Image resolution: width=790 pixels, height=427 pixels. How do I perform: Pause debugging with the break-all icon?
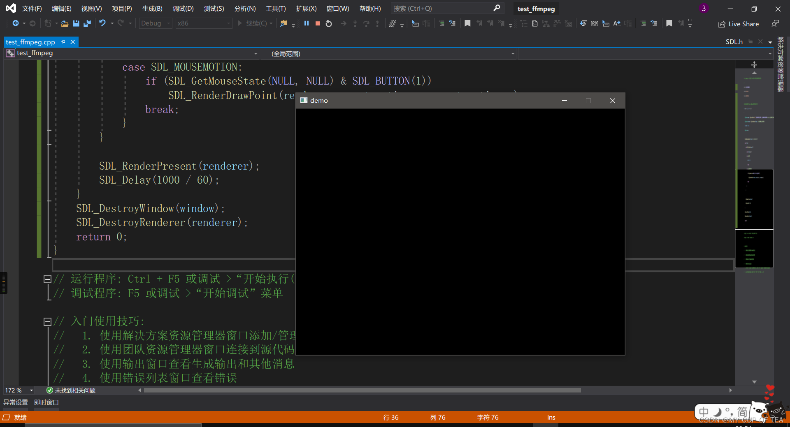(x=307, y=23)
